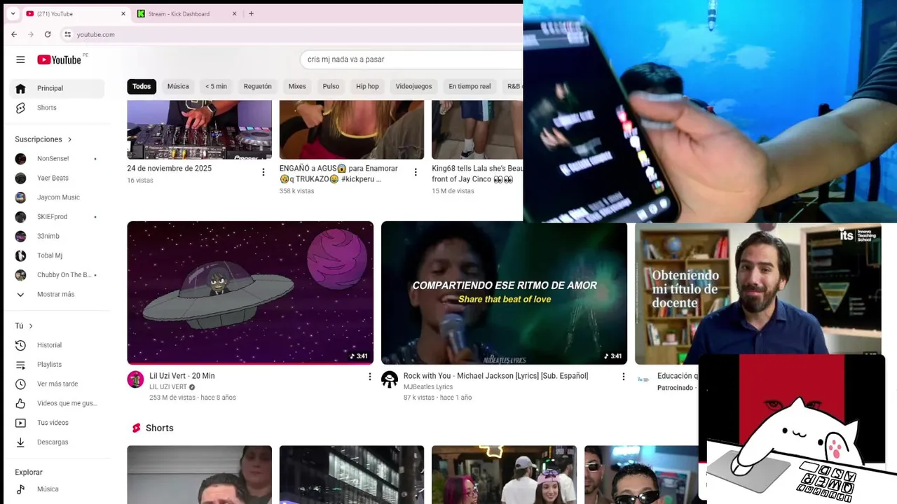Image resolution: width=897 pixels, height=504 pixels.
Task: Select the (271) YouTube tab
Action: click(x=76, y=13)
